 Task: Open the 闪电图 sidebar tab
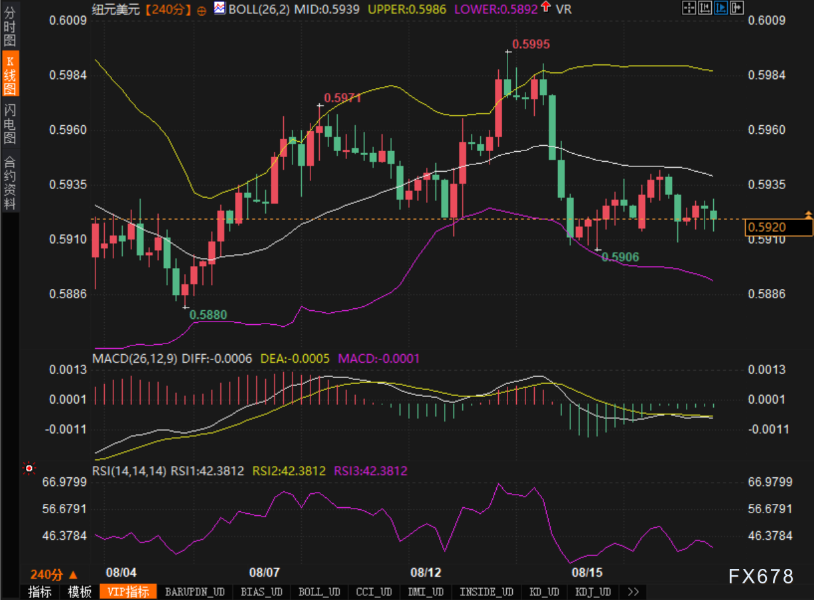point(10,124)
